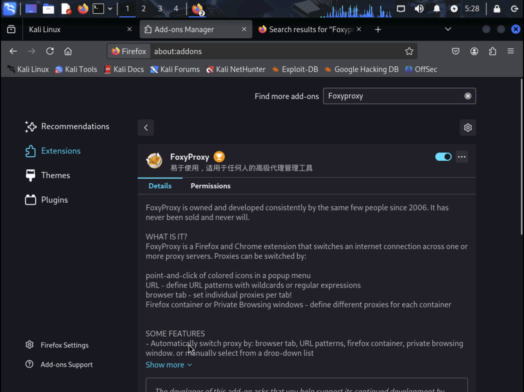This screenshot has height=392, width=524.
Task: Click the Firefox taskbar window button
Action: pyautogui.click(x=198, y=9)
